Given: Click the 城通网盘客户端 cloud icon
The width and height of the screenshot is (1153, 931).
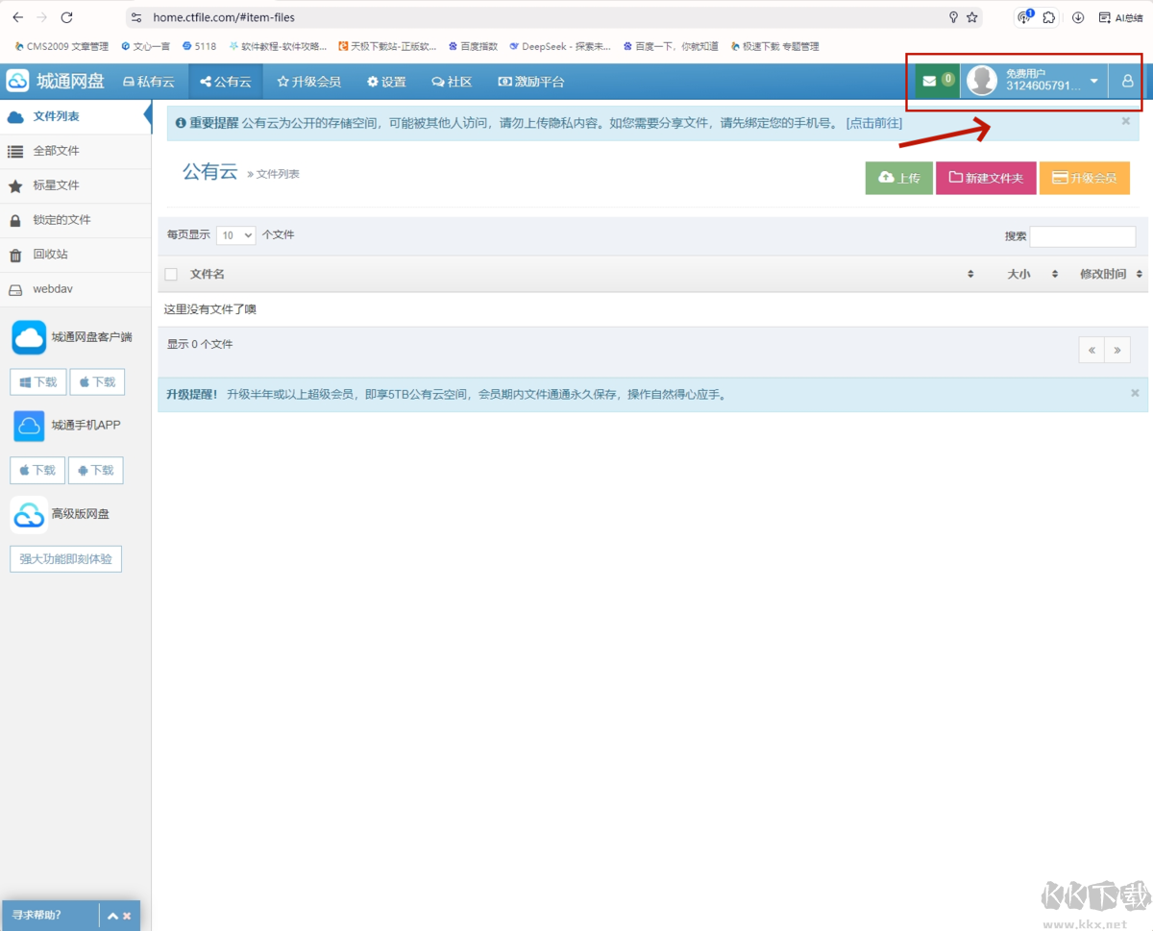Looking at the screenshot, I should coord(29,337).
